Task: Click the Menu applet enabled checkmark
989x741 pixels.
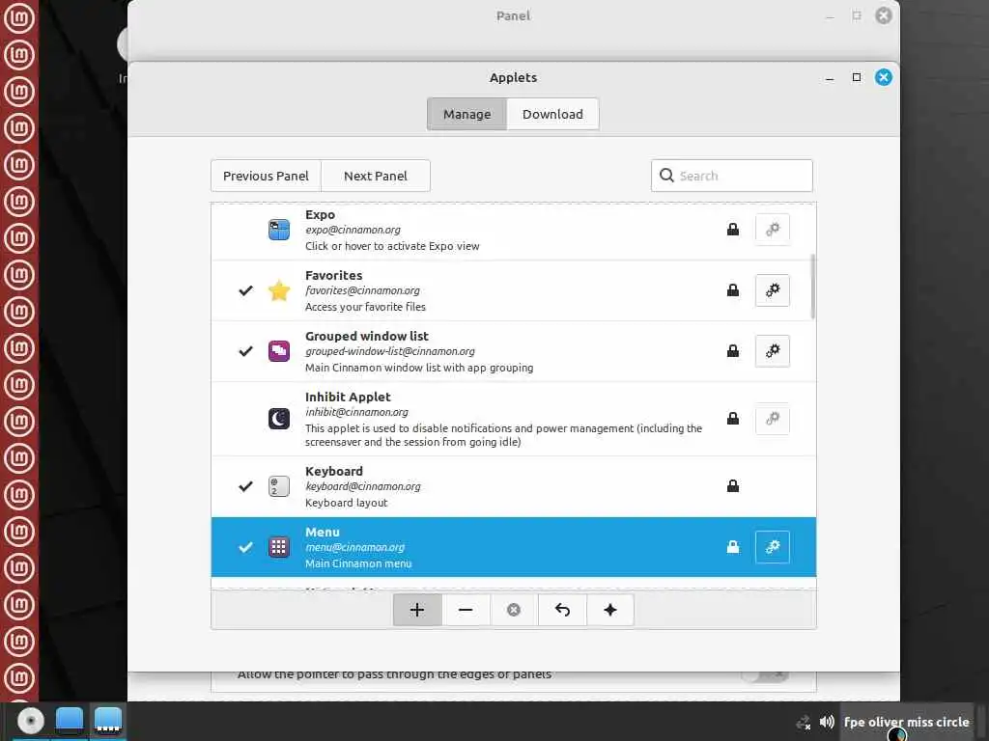Action: 245,547
